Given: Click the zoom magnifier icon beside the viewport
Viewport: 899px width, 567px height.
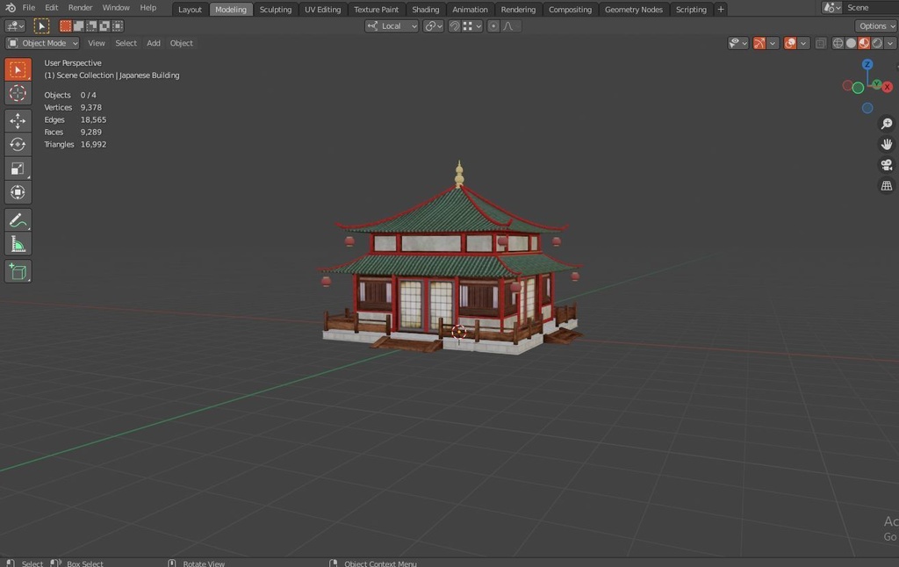Looking at the screenshot, I should coord(886,124).
